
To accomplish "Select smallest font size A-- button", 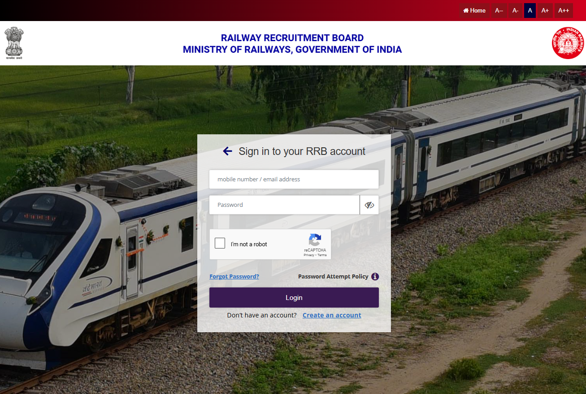I will pyautogui.click(x=499, y=10).
